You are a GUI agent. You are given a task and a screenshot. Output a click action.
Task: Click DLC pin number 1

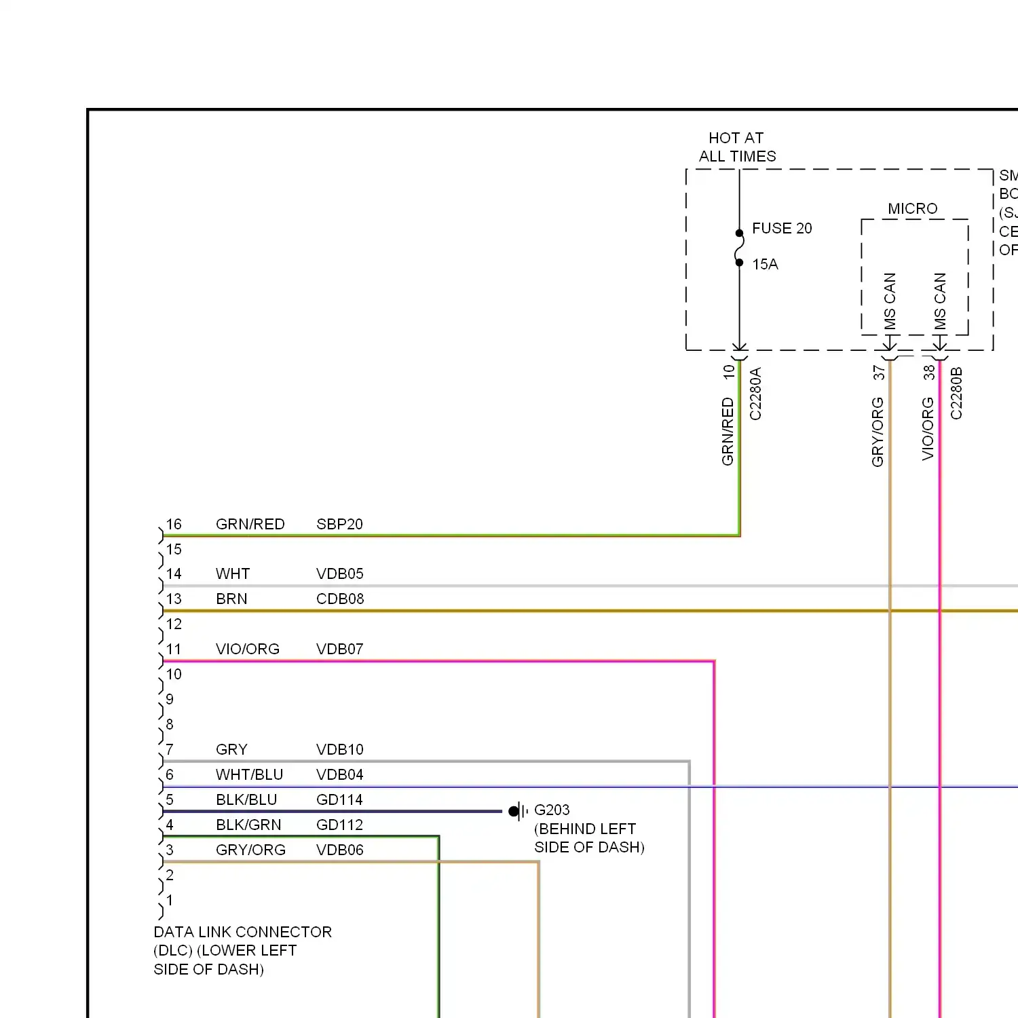170,900
